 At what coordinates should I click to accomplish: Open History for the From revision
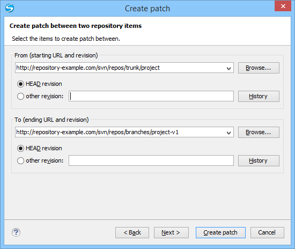pos(259,97)
